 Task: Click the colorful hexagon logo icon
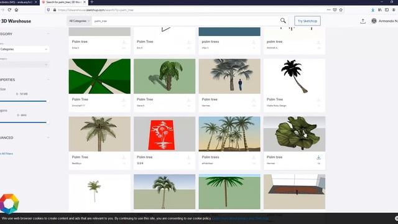9,203
